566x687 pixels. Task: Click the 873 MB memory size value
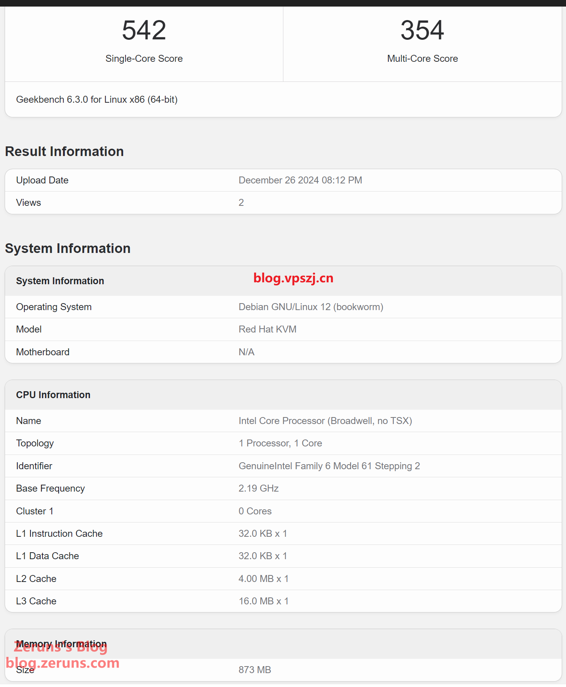[x=254, y=670]
